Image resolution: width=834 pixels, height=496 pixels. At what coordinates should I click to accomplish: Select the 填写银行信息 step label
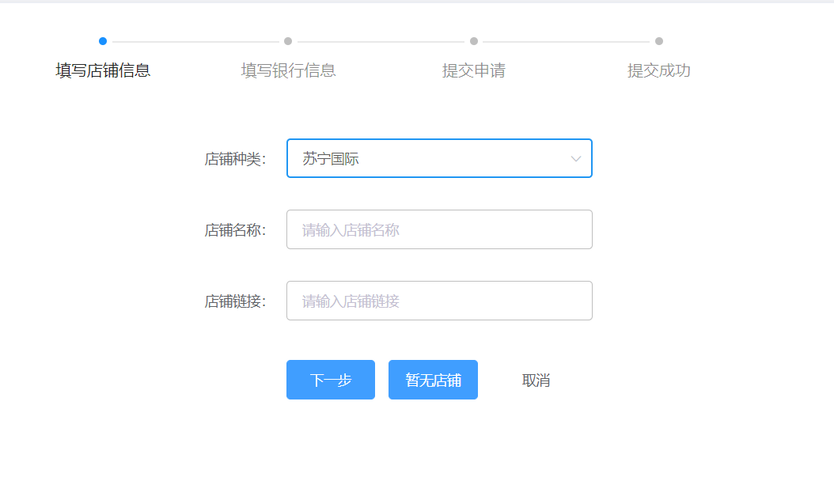click(288, 70)
